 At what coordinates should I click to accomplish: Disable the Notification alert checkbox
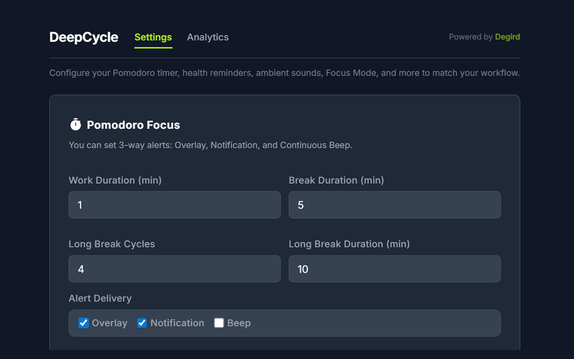point(142,323)
